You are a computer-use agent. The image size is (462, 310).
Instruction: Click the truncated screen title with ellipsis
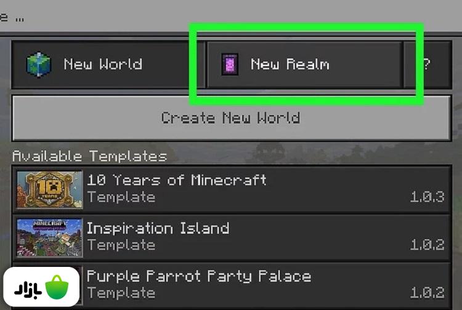pos(12,18)
